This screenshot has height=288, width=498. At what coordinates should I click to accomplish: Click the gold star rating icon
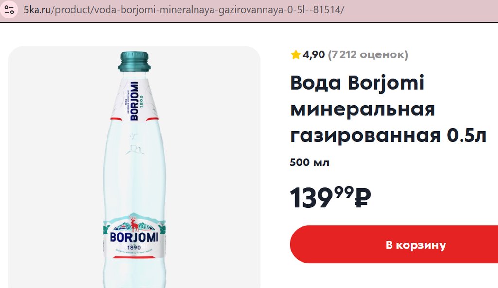[x=295, y=54]
